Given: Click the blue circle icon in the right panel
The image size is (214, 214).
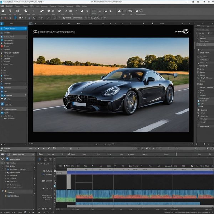Looking at the screenshot, I should coord(199,101).
